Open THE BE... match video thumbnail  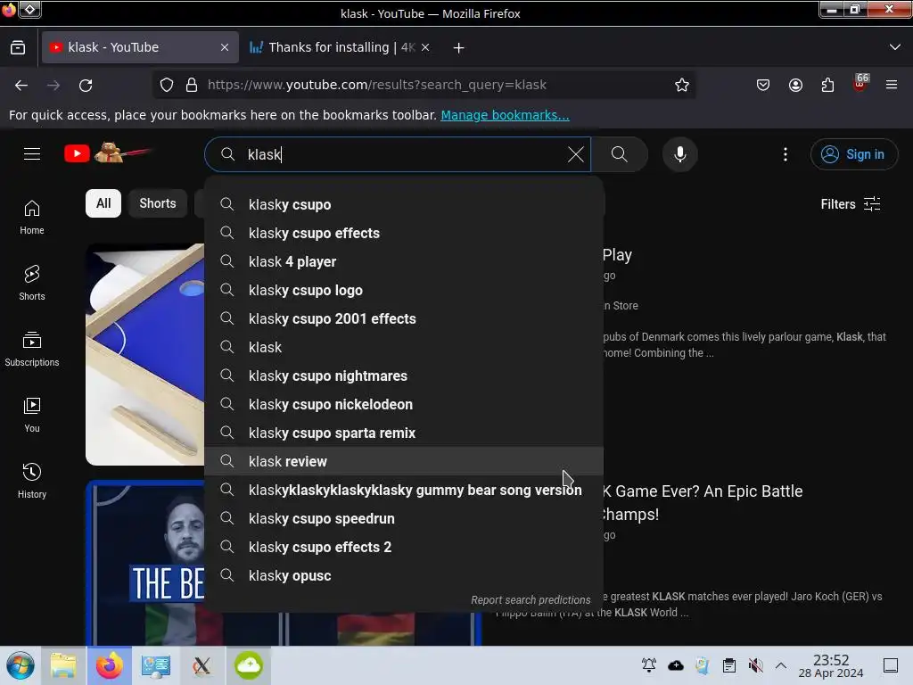pyautogui.click(x=145, y=563)
